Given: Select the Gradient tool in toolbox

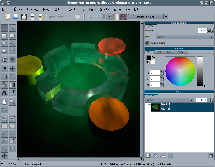Looking at the screenshot, I should [x=12, y=85].
